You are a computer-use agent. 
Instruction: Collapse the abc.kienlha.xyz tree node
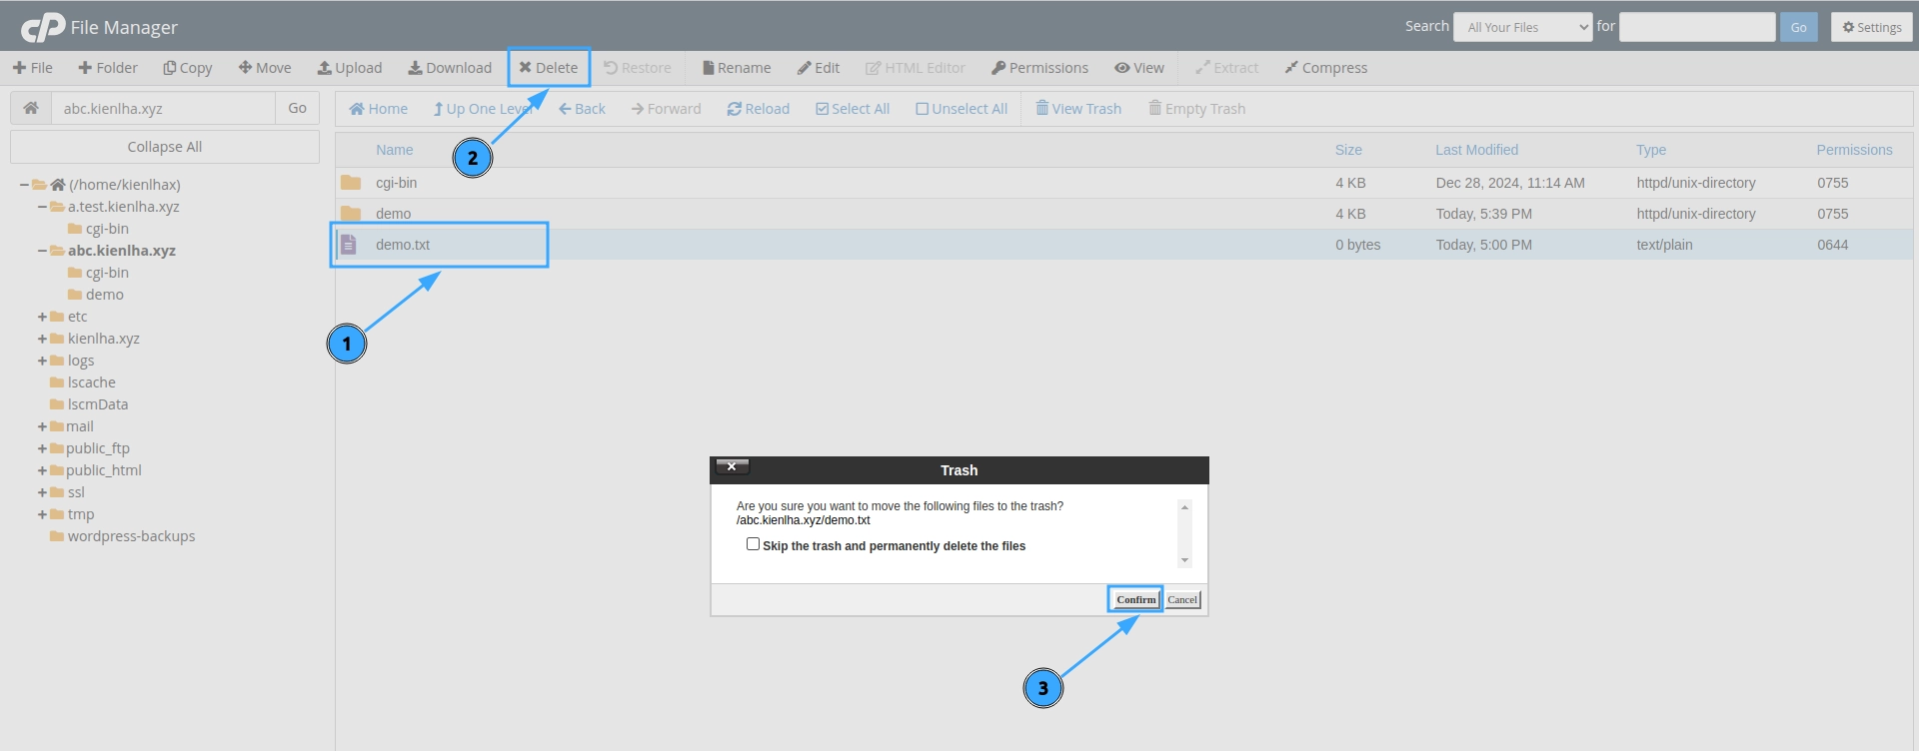pyautogui.click(x=42, y=251)
